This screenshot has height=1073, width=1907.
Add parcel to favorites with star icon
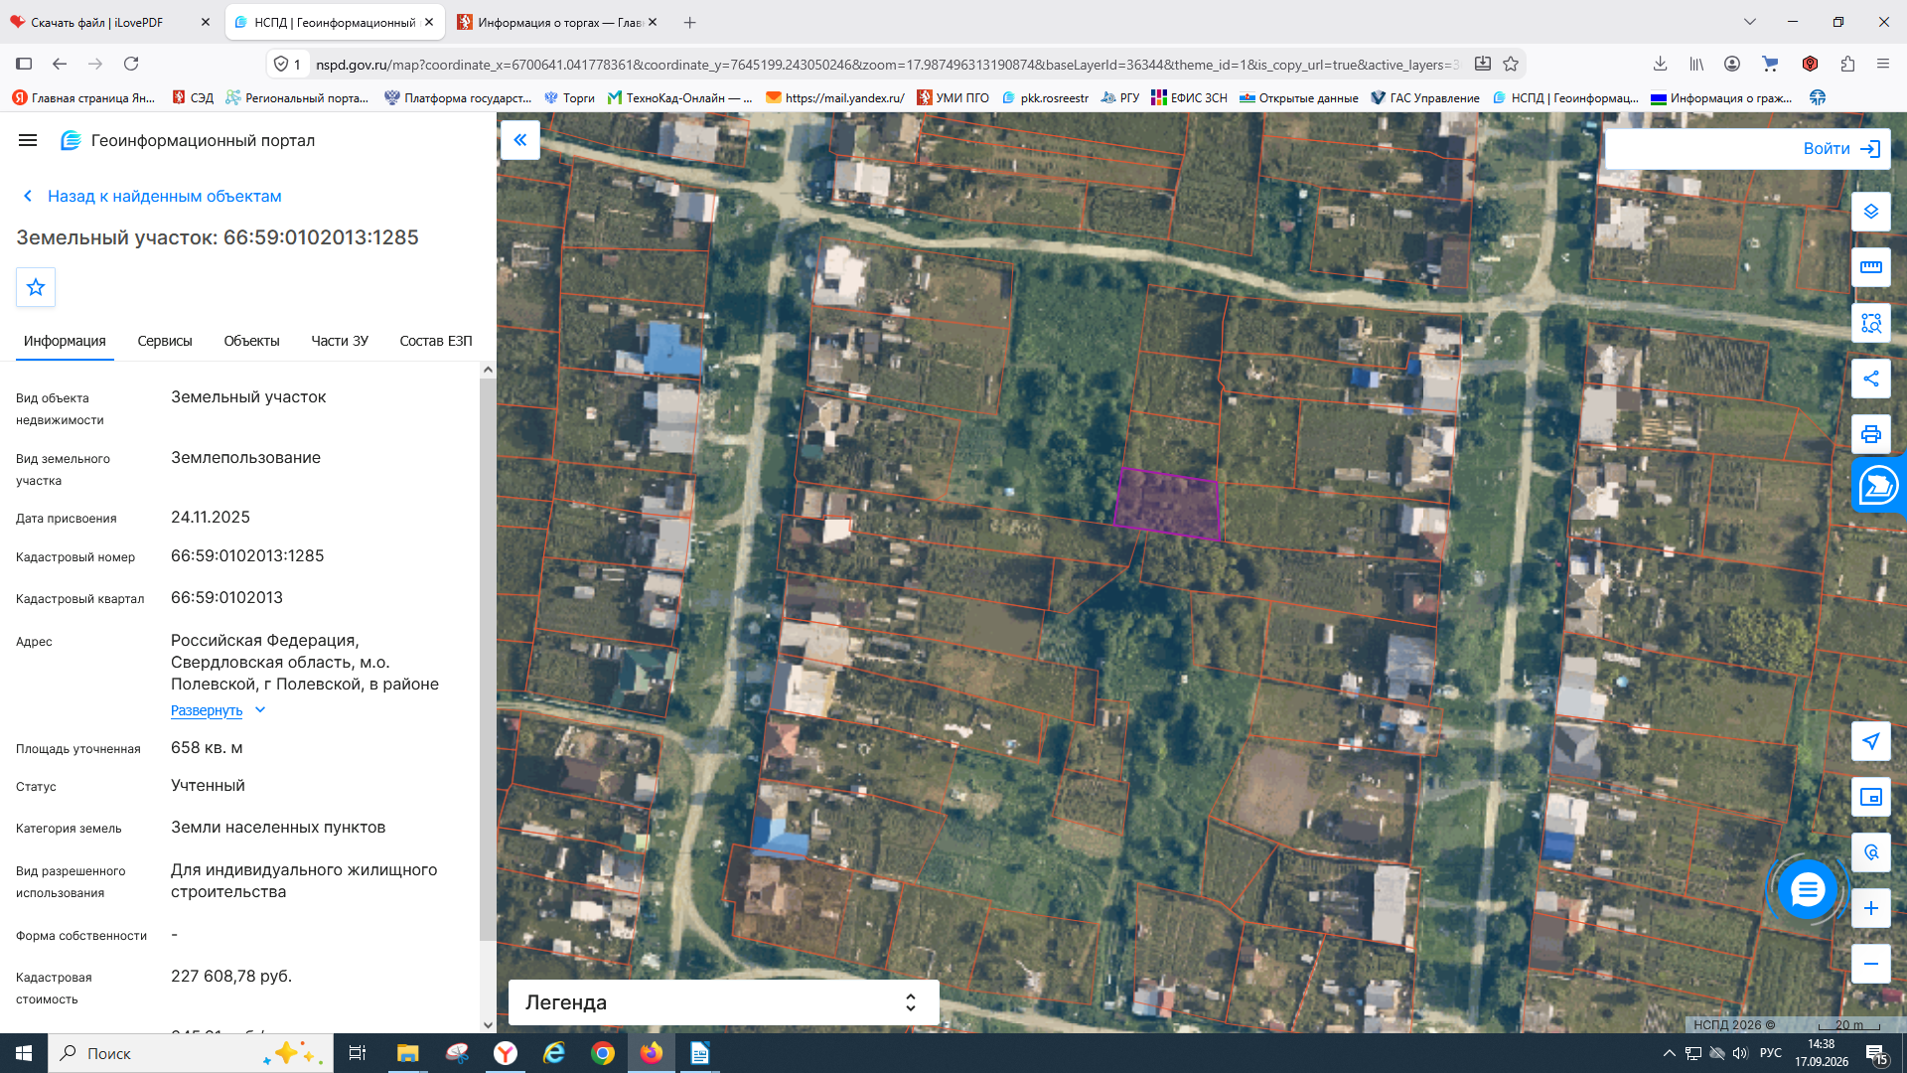[x=36, y=287]
